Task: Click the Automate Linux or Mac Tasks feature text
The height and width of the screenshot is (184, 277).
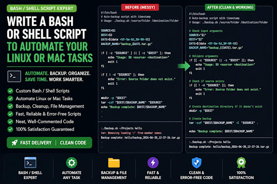Action: coord(44,99)
